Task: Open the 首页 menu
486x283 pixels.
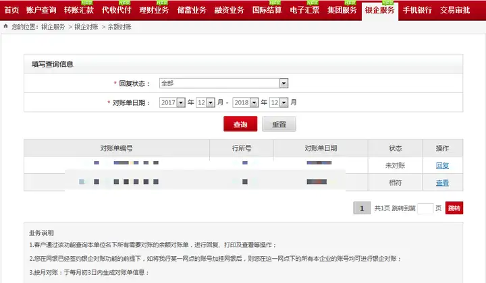Action: tap(11, 10)
